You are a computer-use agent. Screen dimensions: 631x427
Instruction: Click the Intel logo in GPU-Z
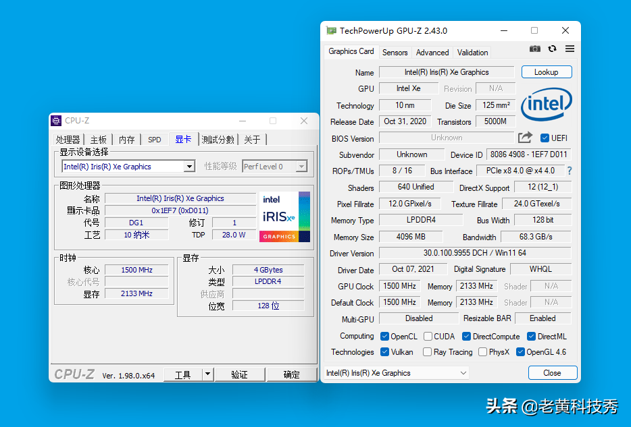click(546, 105)
